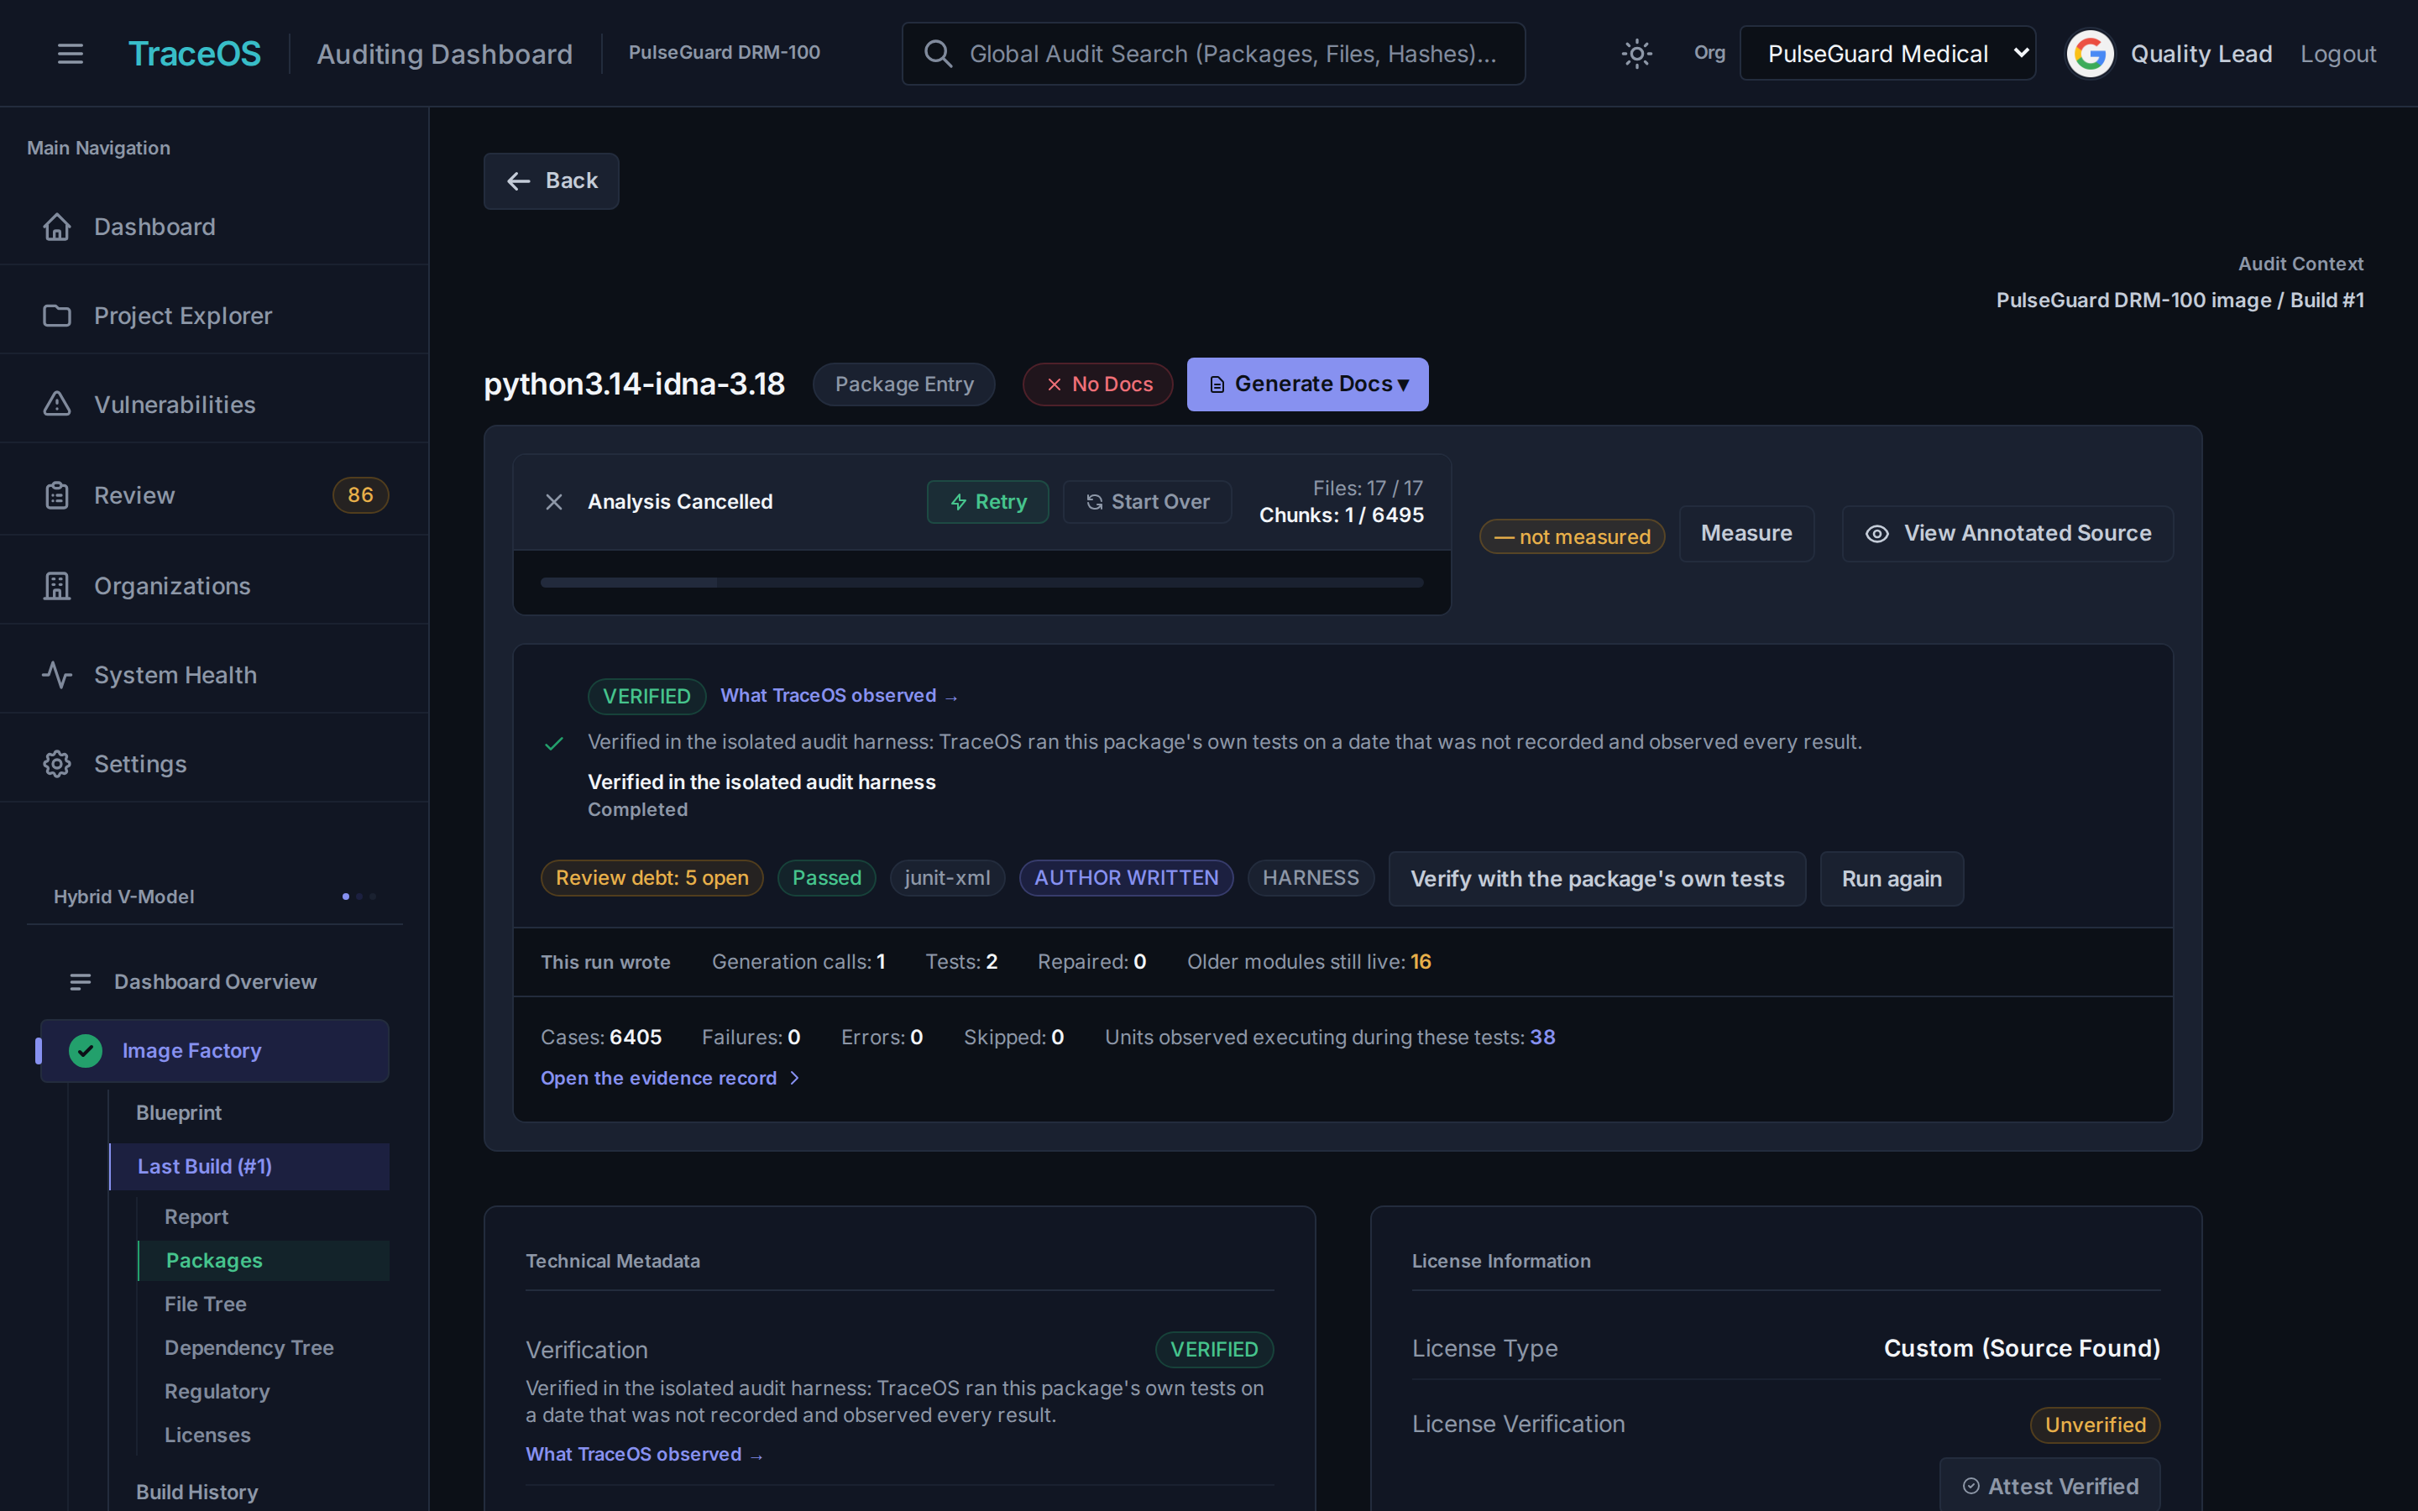
Task: Open Settings gear icon
Action: point(57,764)
